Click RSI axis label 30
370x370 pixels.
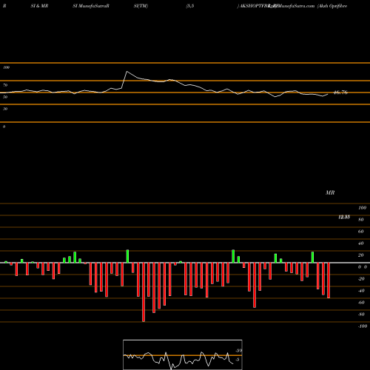click(5, 109)
